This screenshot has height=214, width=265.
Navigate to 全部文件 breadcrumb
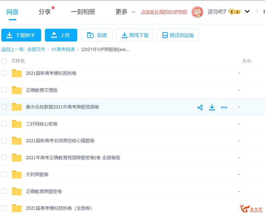coord(36,49)
